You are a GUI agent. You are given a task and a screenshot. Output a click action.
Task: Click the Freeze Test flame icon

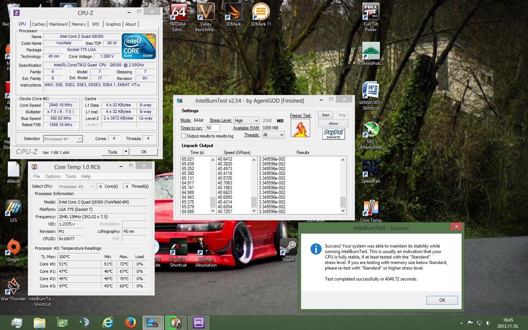(x=300, y=128)
